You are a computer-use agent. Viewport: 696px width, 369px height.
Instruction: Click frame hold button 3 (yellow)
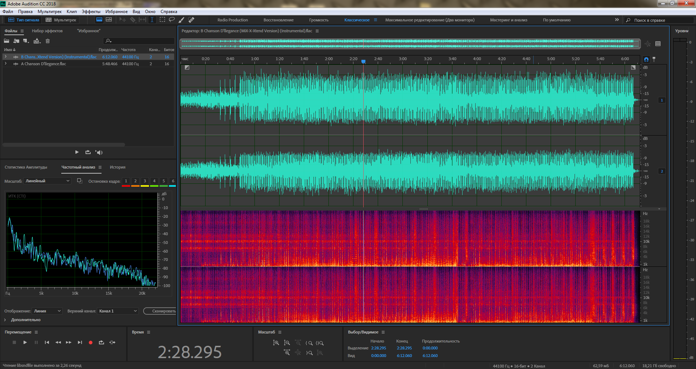click(145, 181)
